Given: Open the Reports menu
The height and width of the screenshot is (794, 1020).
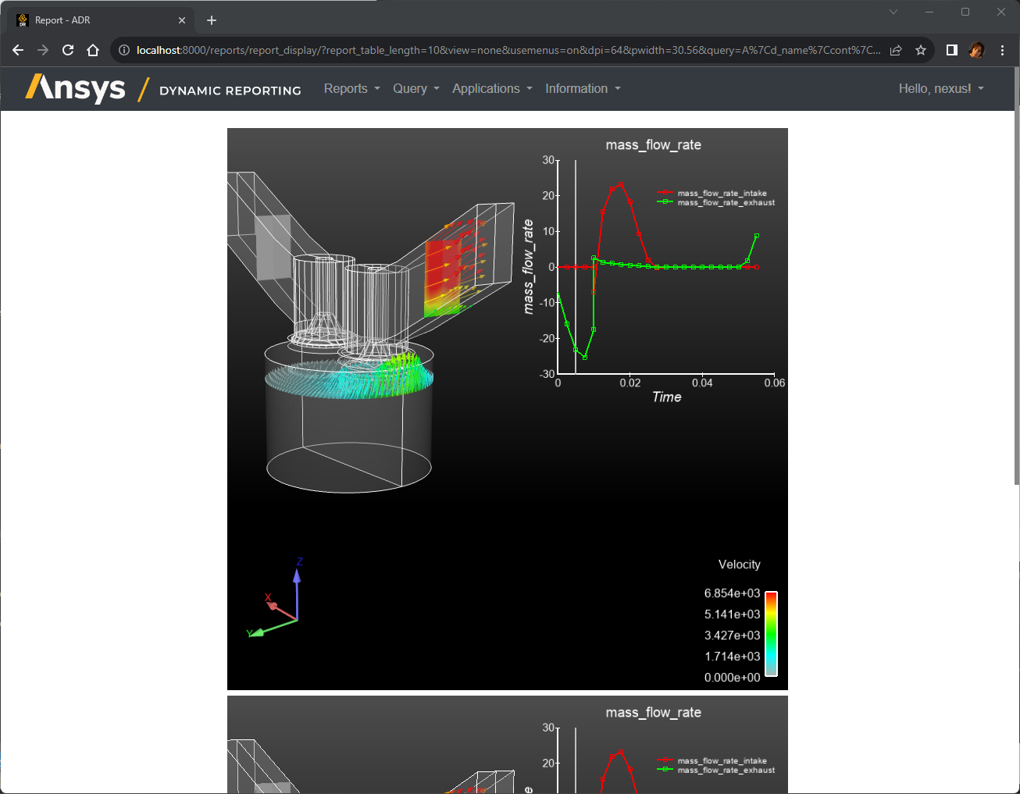Looking at the screenshot, I should (x=352, y=88).
